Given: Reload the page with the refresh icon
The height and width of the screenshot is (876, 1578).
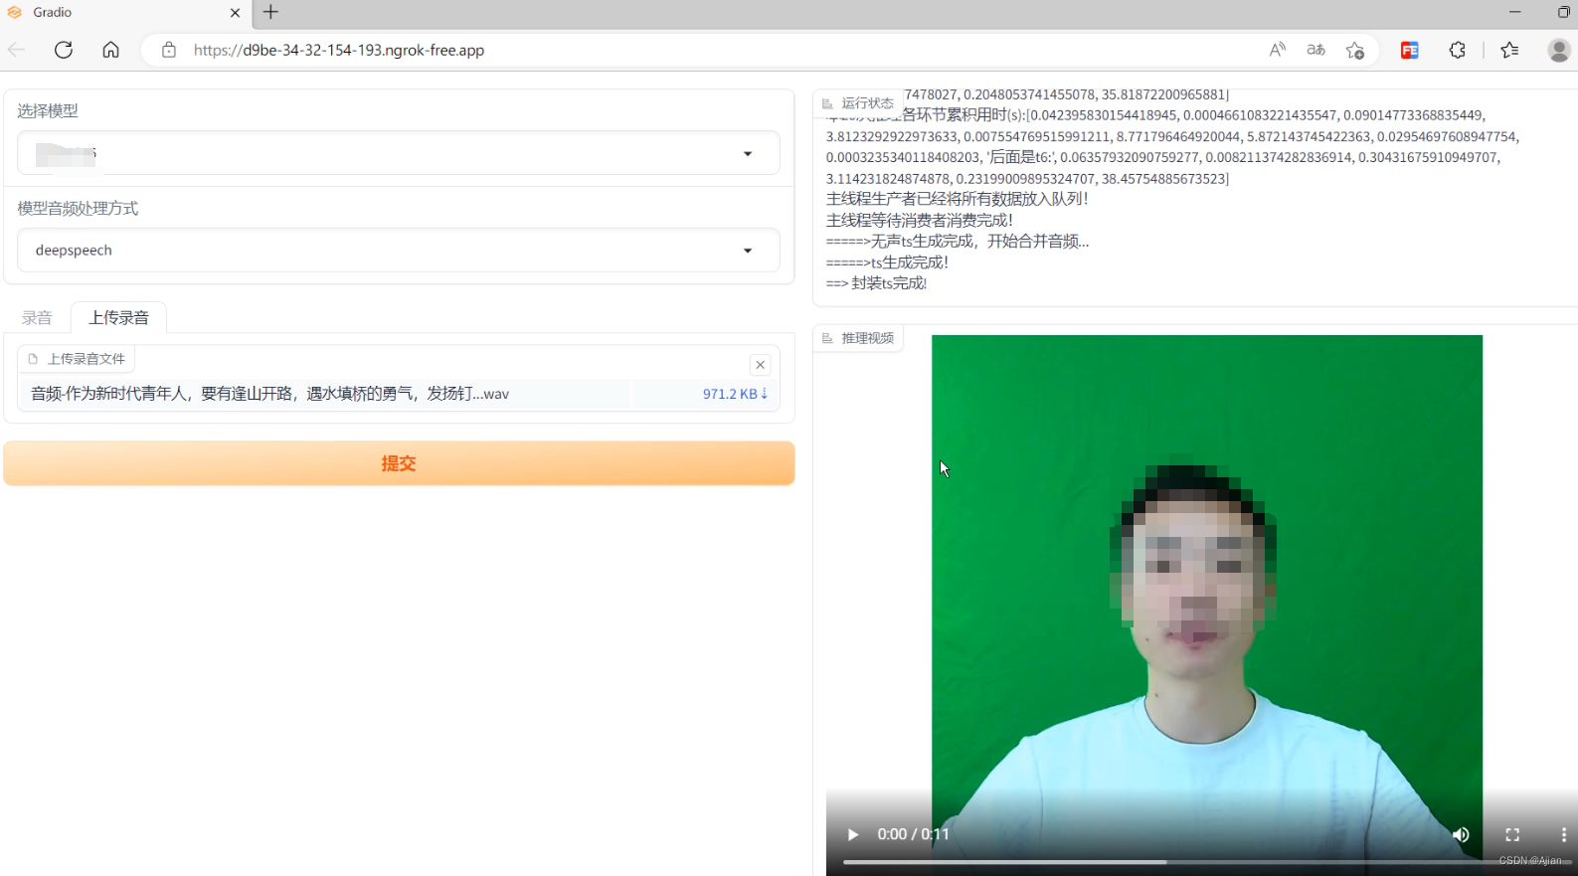Looking at the screenshot, I should [x=64, y=50].
